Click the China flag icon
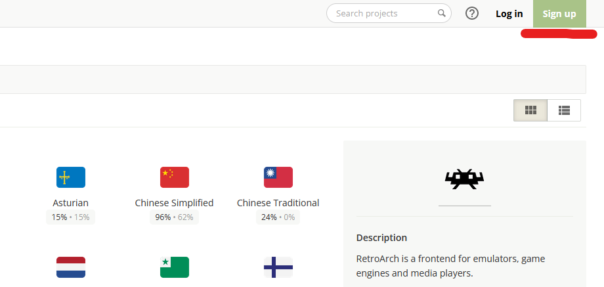Image resolution: width=604 pixels, height=287 pixels. coord(175,177)
